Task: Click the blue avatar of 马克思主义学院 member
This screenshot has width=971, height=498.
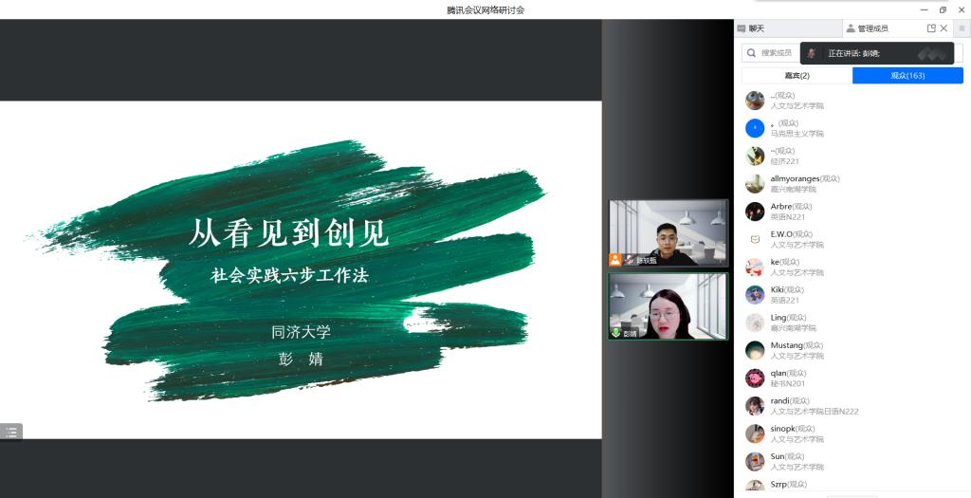Action: pos(755,128)
